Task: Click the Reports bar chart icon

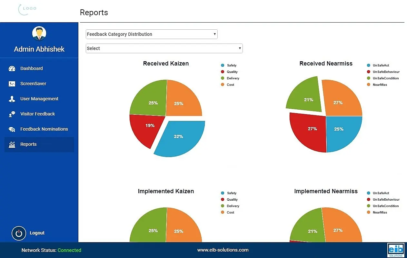Action: [x=12, y=144]
